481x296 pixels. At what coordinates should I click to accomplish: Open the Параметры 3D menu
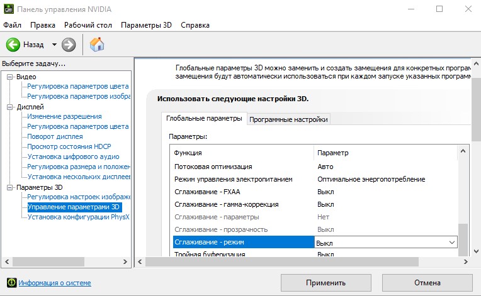click(x=146, y=25)
